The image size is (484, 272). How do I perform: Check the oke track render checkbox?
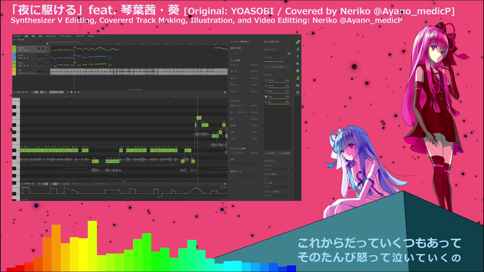[266, 102]
